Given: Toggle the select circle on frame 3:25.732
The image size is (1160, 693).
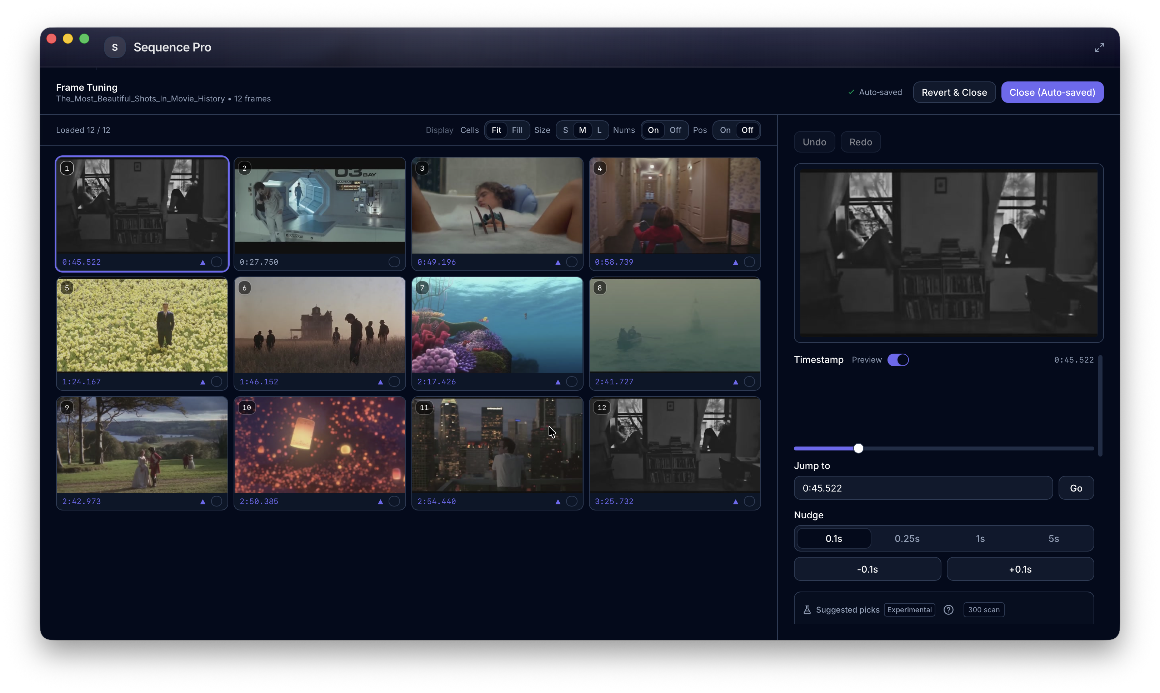Looking at the screenshot, I should pos(749,501).
